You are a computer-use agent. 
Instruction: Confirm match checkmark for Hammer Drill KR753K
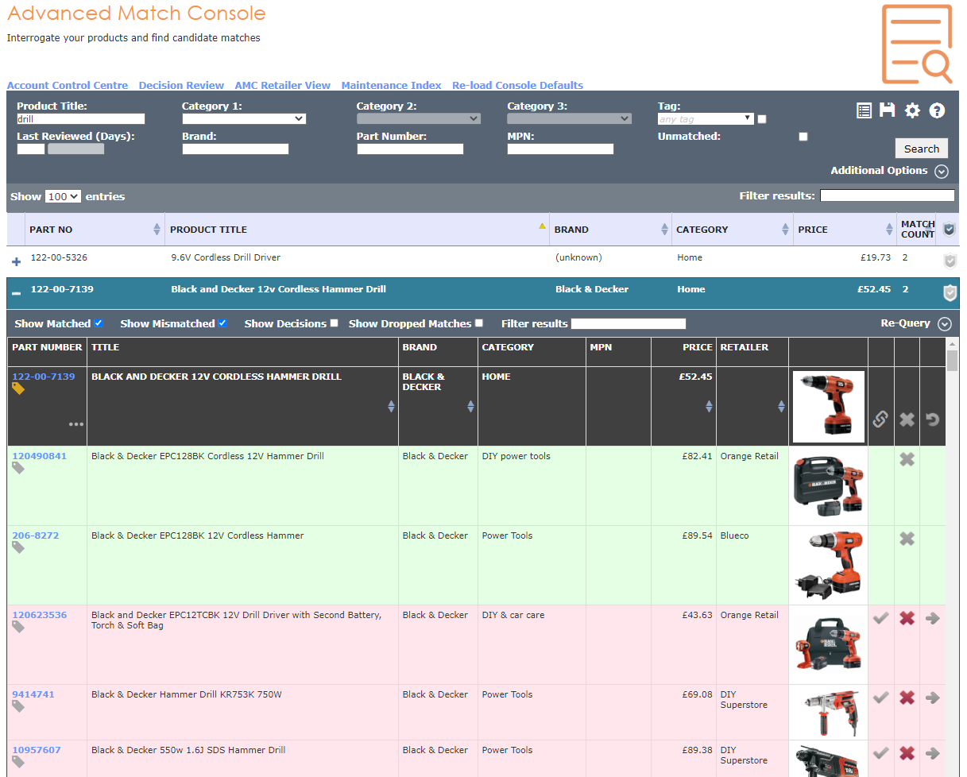click(x=880, y=698)
